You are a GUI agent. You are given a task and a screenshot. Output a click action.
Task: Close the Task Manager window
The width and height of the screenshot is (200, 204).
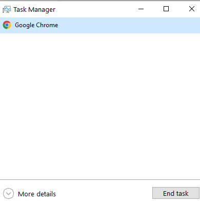click(x=192, y=9)
